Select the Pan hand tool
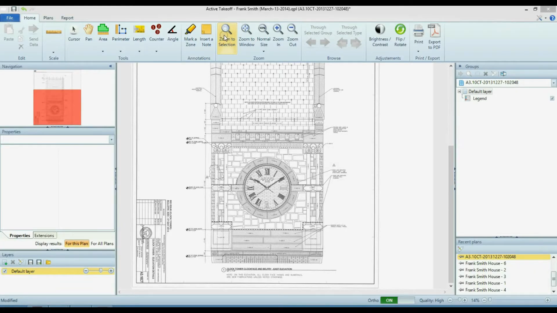The image size is (557, 313). click(88, 33)
